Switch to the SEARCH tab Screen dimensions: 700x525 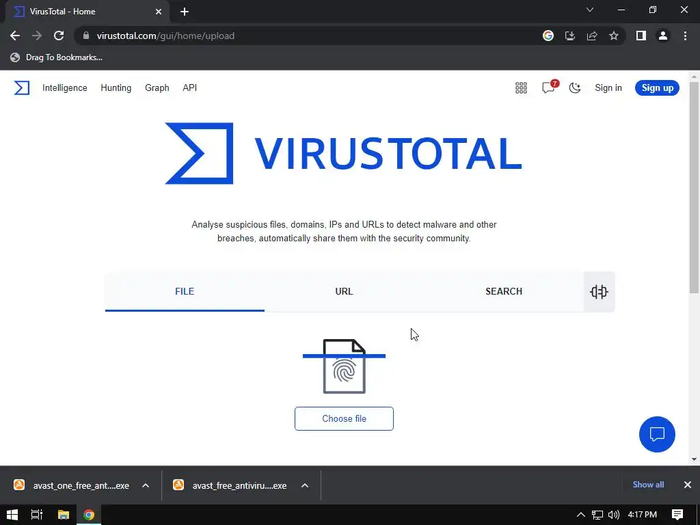[504, 291]
